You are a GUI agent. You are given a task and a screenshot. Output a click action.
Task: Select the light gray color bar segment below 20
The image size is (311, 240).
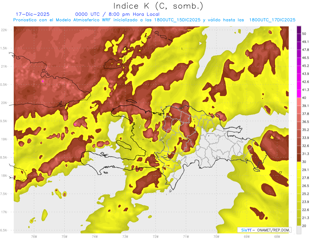[299, 230]
